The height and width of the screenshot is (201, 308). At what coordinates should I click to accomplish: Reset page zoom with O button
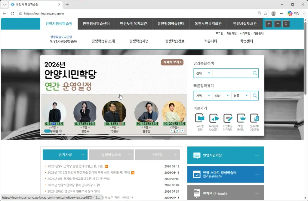tap(286, 24)
